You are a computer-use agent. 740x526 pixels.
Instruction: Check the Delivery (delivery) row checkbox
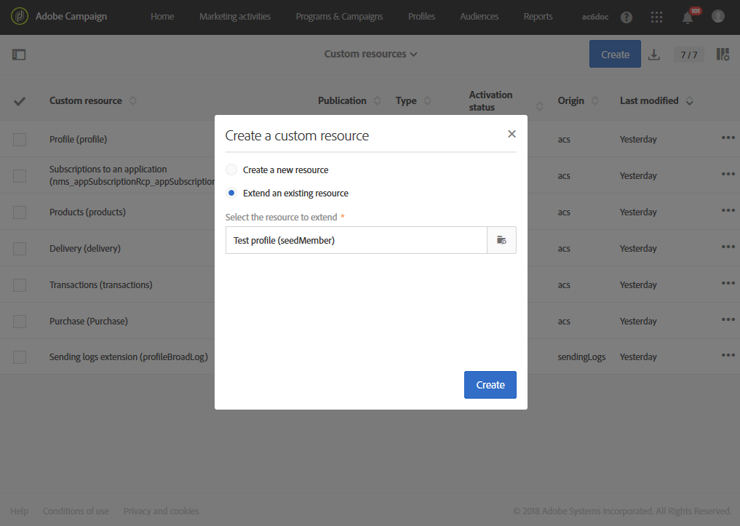[x=20, y=249]
